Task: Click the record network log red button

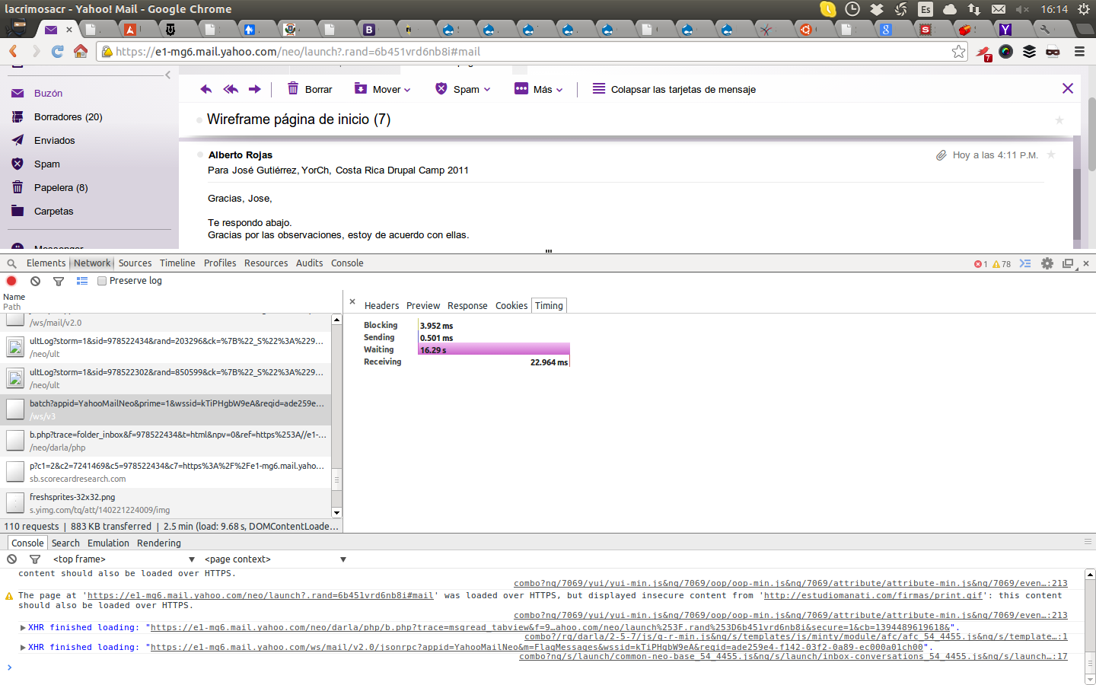Action: (x=11, y=281)
